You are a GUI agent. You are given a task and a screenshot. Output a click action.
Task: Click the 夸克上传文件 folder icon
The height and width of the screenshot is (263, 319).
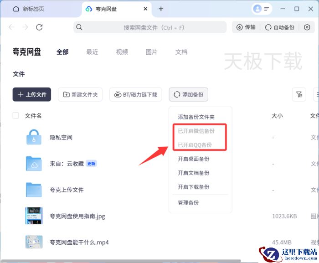(34, 190)
